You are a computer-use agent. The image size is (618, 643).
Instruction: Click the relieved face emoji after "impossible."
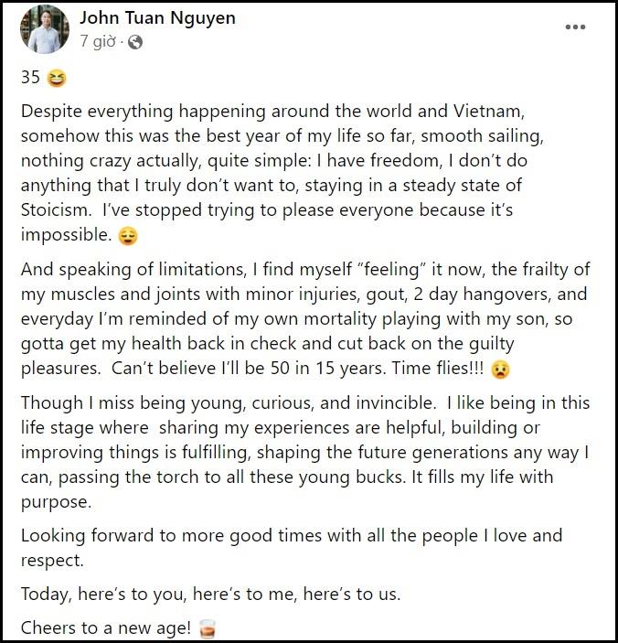[x=129, y=235]
